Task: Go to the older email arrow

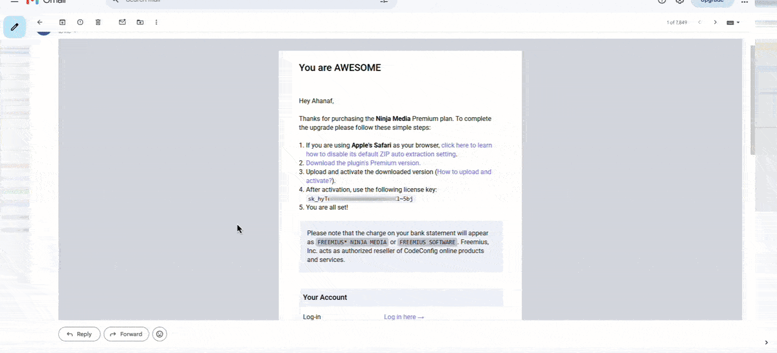Action: click(x=715, y=22)
